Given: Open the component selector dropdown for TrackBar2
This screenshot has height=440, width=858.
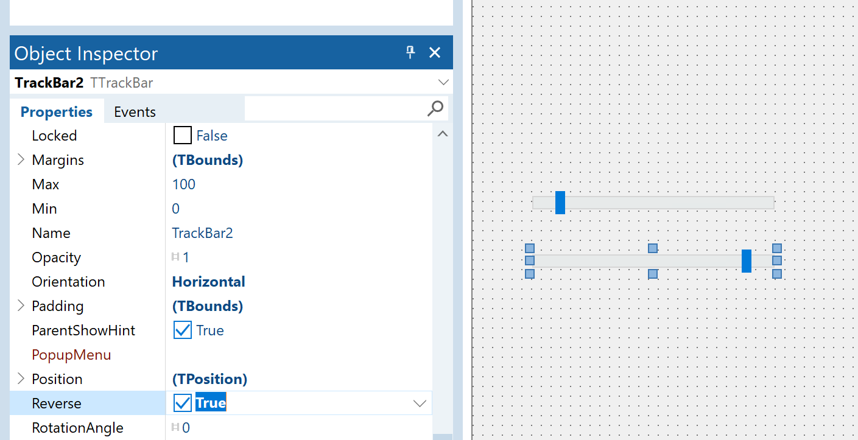Looking at the screenshot, I should coord(443,82).
